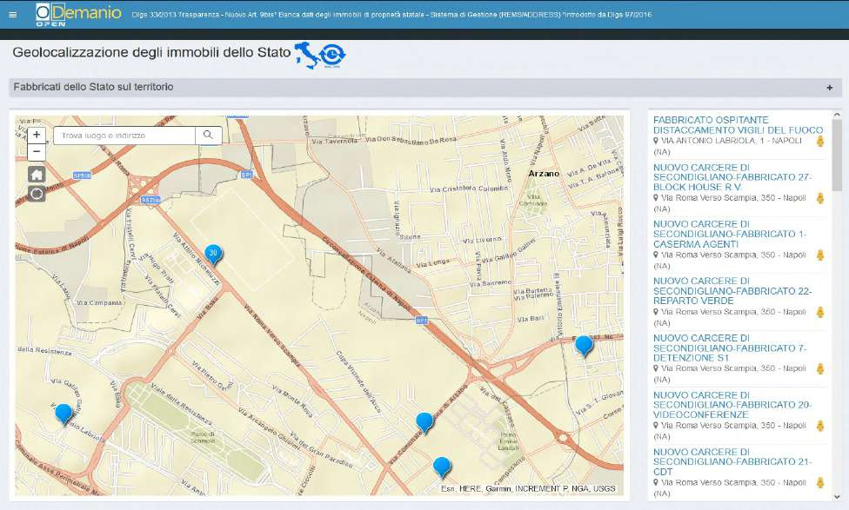Click the results list scrollbar thumb
The image size is (849, 510).
(837, 155)
